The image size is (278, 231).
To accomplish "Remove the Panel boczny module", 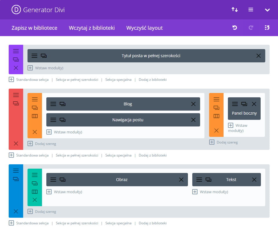I will click(x=254, y=104).
